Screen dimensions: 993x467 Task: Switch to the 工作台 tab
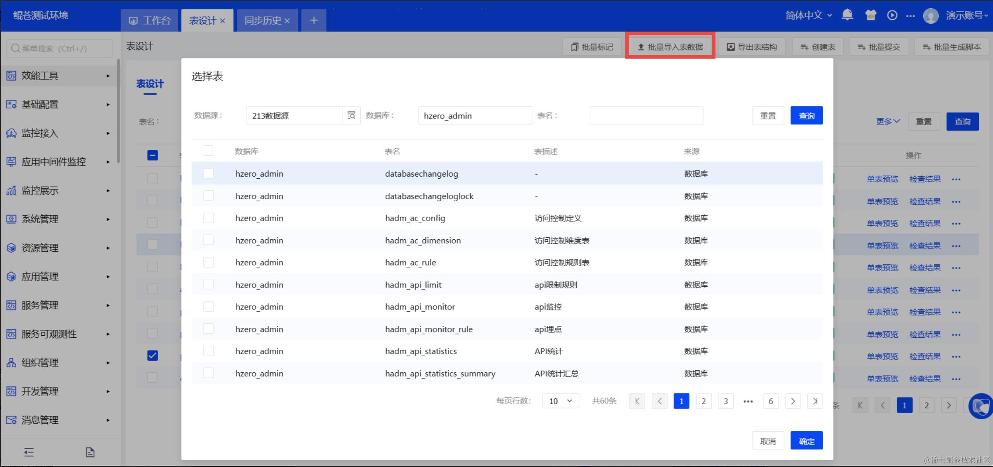150,20
